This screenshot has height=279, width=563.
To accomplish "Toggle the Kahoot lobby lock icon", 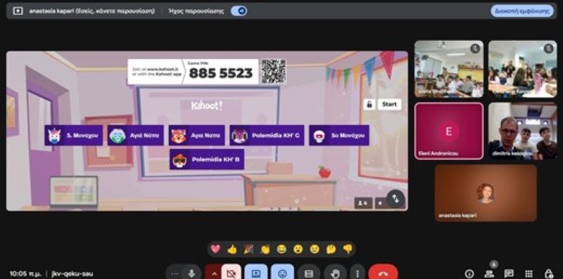I will (369, 104).
